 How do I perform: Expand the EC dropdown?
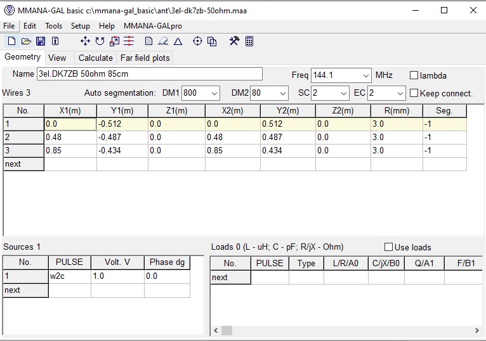click(400, 93)
